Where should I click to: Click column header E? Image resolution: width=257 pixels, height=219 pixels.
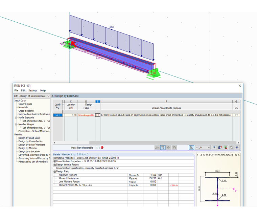tap(98, 102)
